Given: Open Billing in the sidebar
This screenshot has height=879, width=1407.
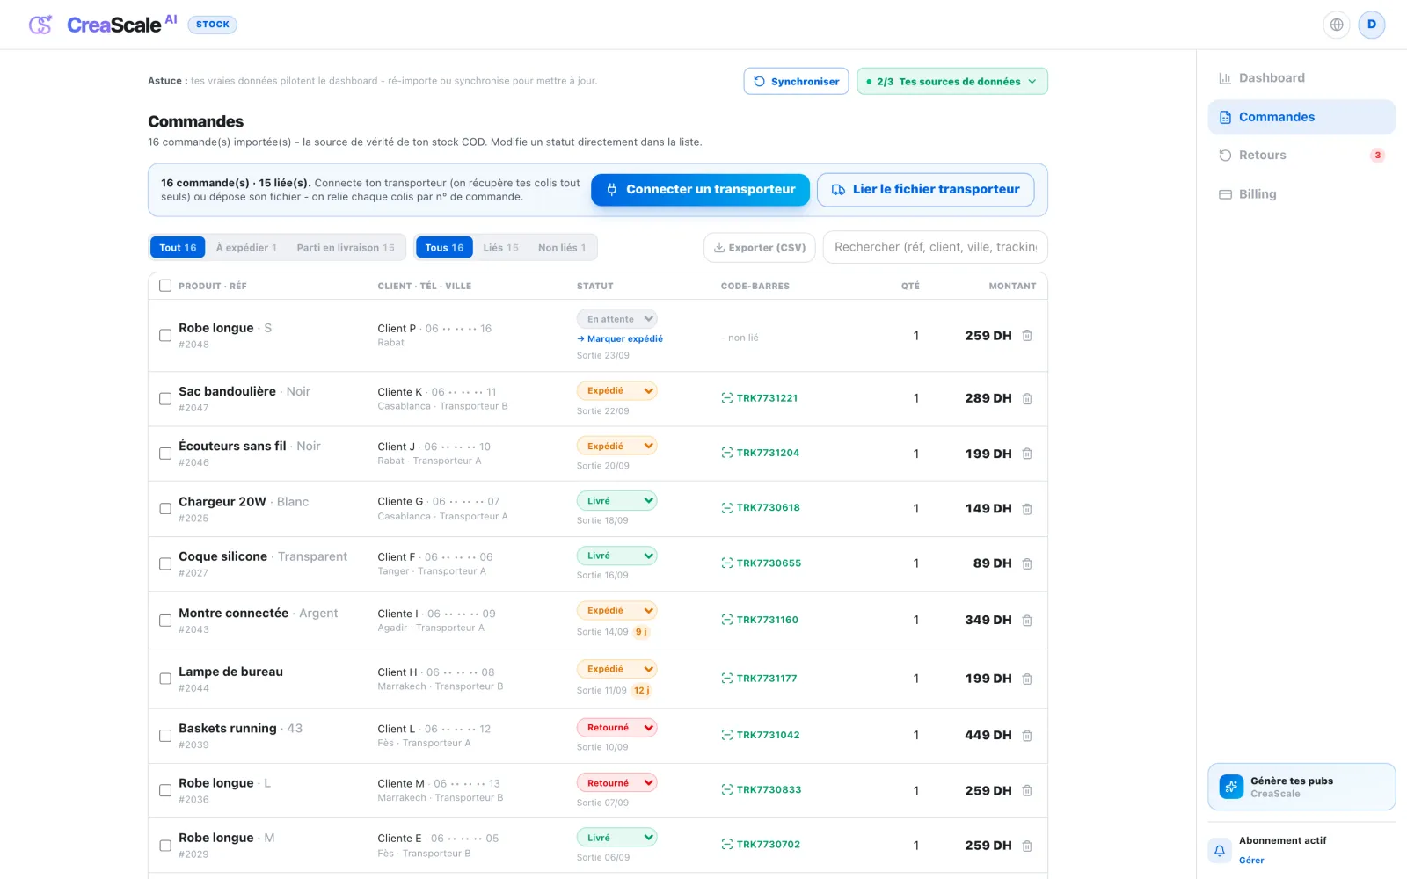Looking at the screenshot, I should coord(1301,193).
